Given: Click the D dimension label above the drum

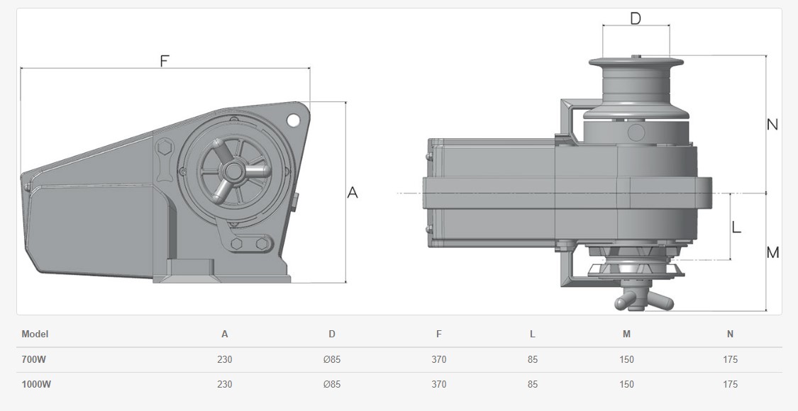Looking at the screenshot, I should [635, 18].
